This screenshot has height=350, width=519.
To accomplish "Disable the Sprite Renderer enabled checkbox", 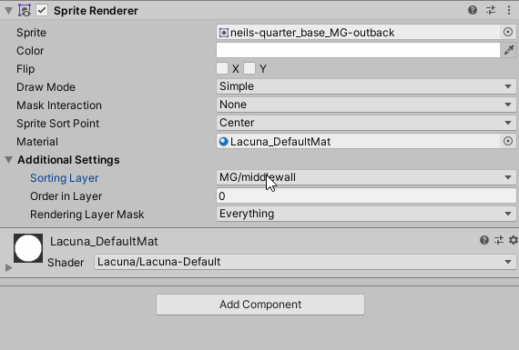I will pos(42,10).
